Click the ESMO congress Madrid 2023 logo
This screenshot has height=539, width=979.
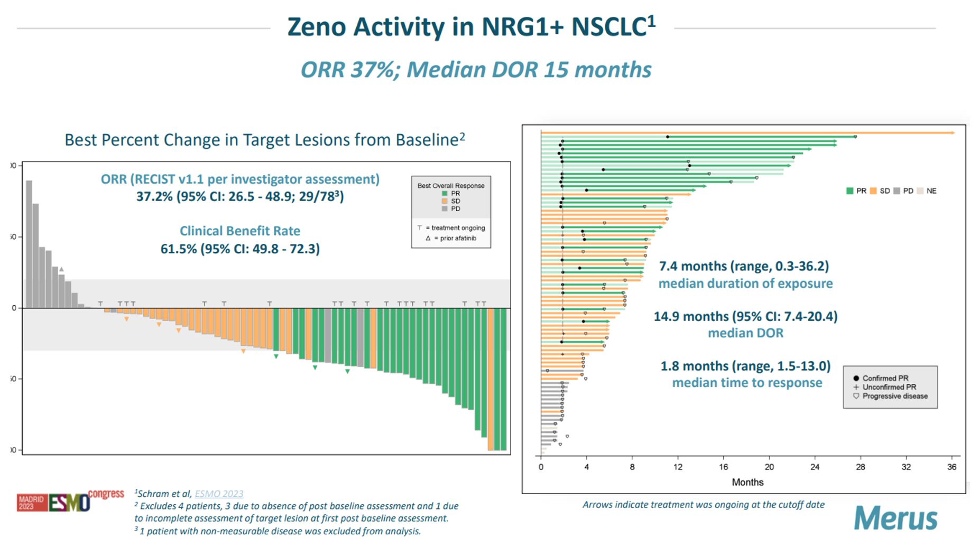[70, 500]
